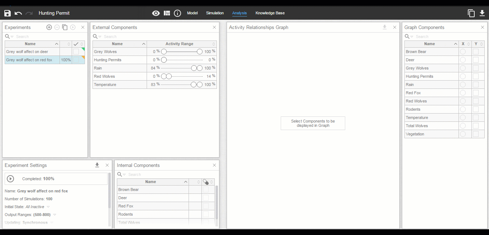Click the Red Wolves activity range slider
This screenshot has width=489, height=235.
(182, 76)
